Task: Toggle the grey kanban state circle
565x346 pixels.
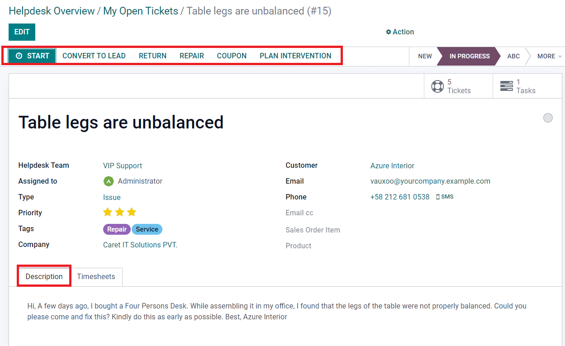Action: 548,118
